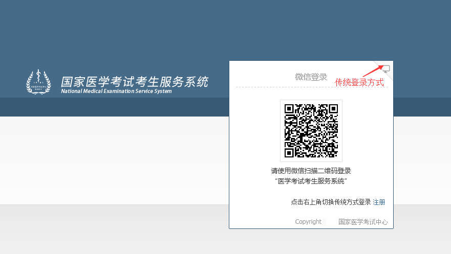This screenshot has height=254, width=451.
Task: Click the 点击右上角切换传统方式登录 hint text
Action: click(x=331, y=202)
